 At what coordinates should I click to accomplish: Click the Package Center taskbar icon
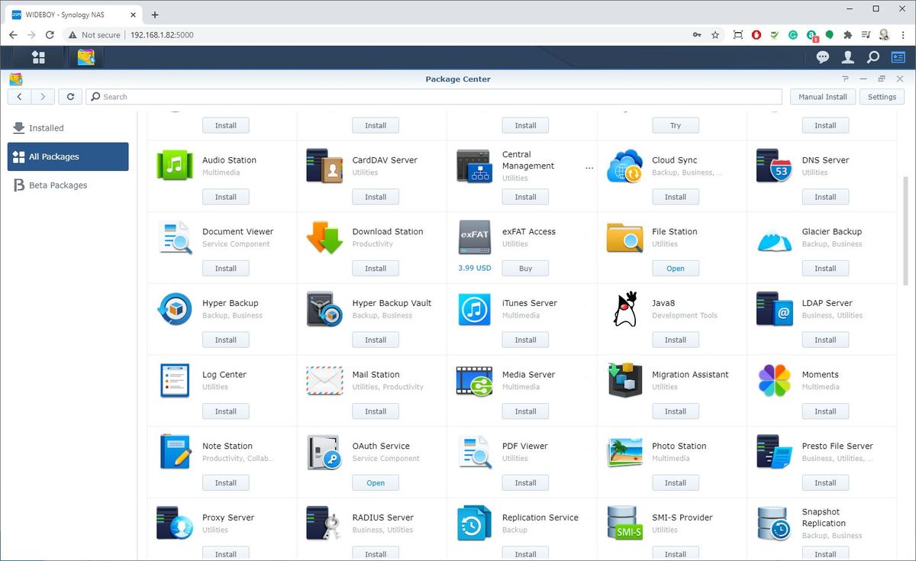click(x=85, y=57)
